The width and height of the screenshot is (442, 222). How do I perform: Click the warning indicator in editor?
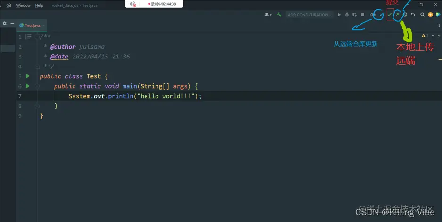[x=425, y=35]
